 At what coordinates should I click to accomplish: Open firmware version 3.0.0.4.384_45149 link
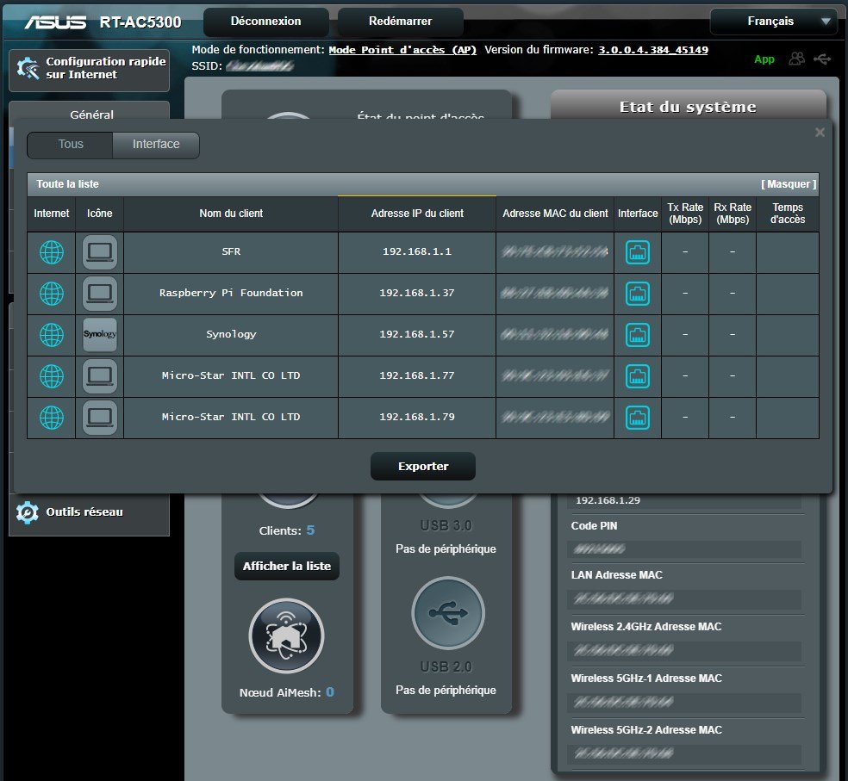pos(652,50)
